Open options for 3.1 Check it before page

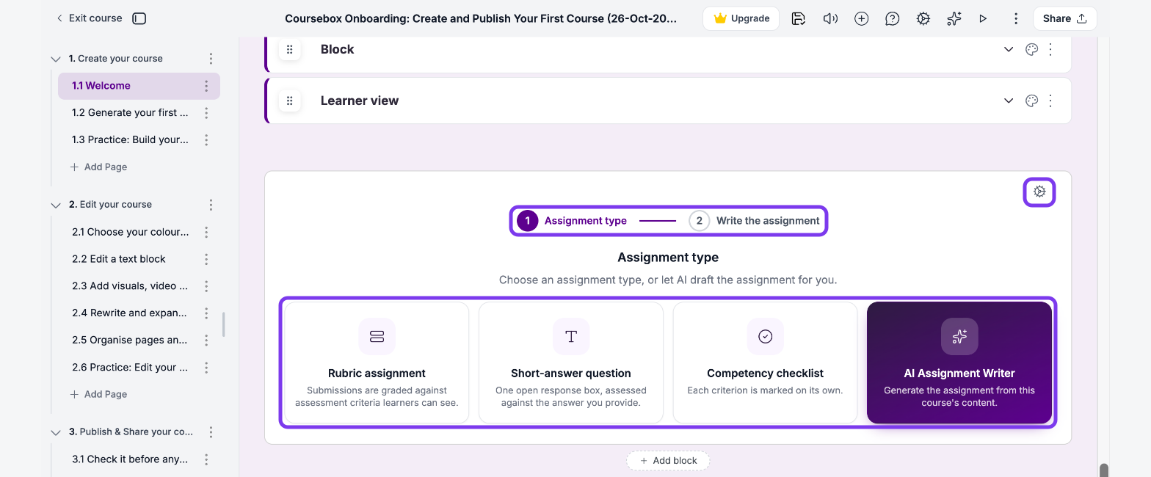tap(206, 459)
